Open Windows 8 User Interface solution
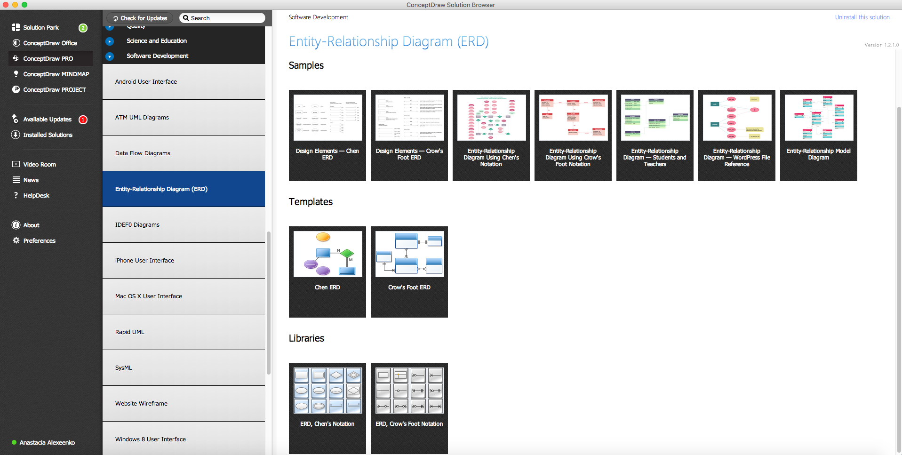The image size is (902, 455). coord(184,439)
